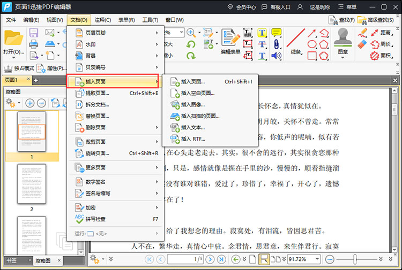
Task: Open the zoom percentage dropdown
Action: [318, 259]
